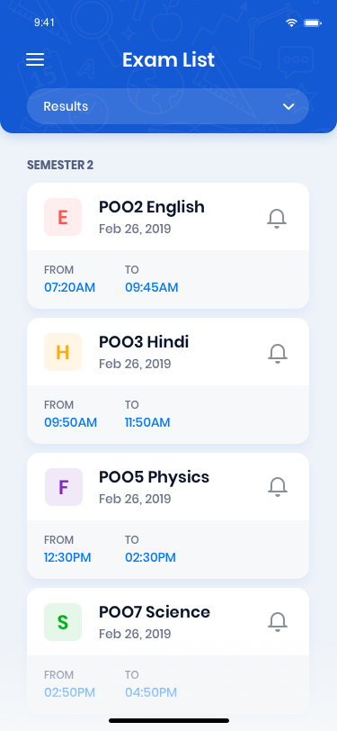The image size is (337, 731).
Task: Tap the orange H subject badge
Action: pyautogui.click(x=63, y=352)
